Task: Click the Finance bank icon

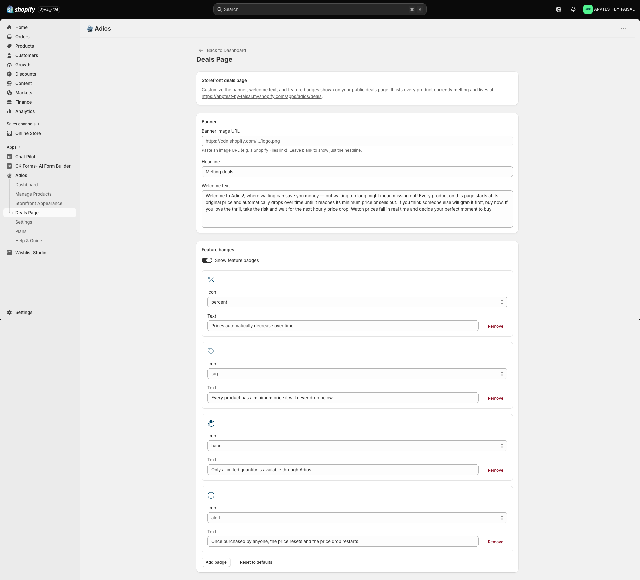Action: [9, 102]
